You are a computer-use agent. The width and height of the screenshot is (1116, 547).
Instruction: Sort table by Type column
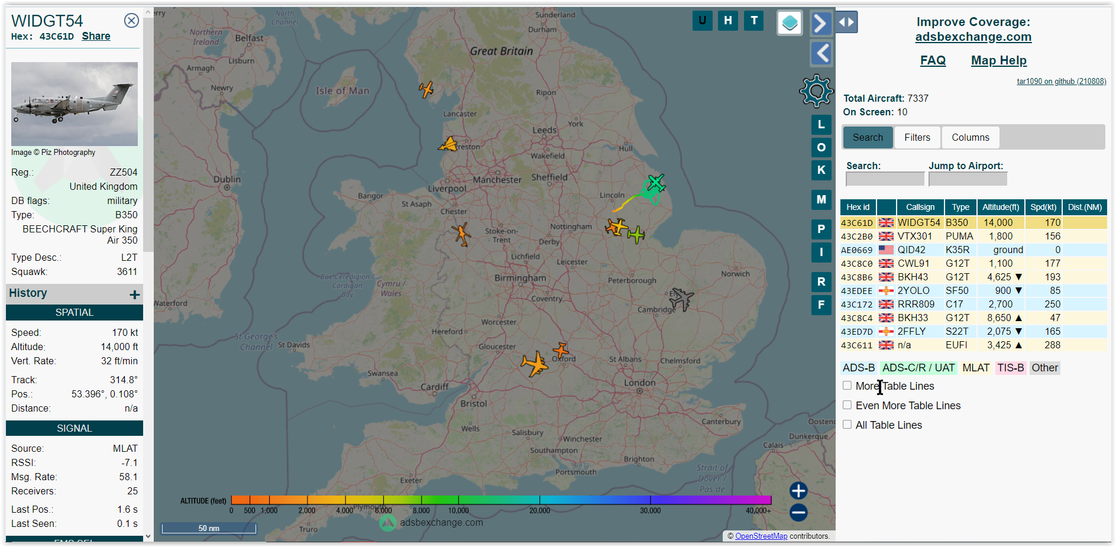(x=960, y=207)
